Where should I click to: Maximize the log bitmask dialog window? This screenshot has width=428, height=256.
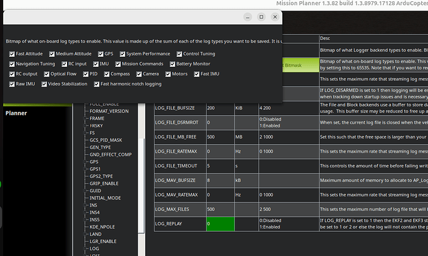click(x=261, y=17)
